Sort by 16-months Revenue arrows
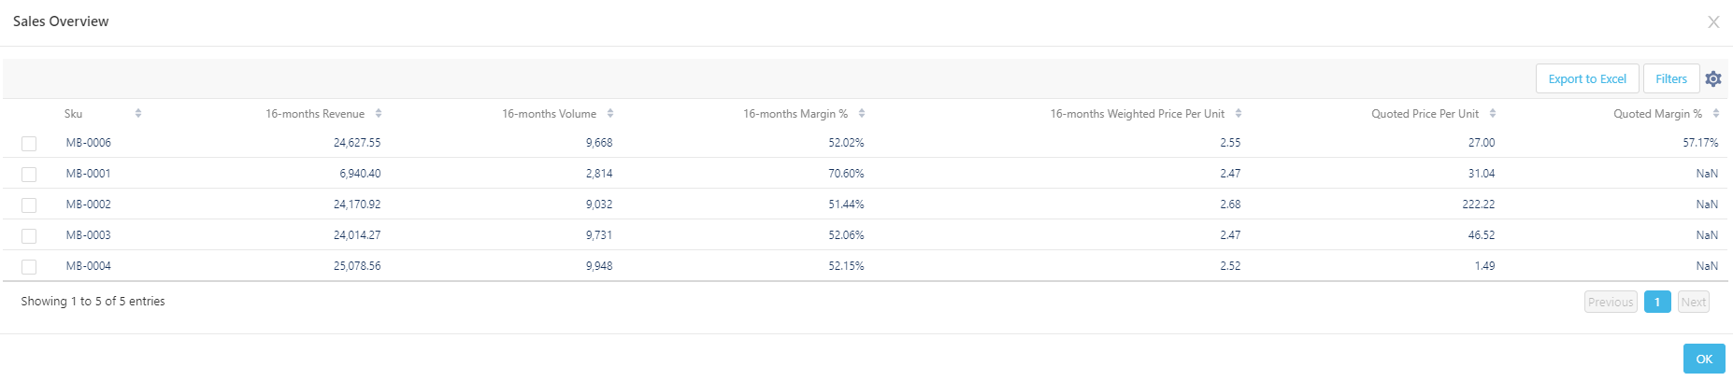Screen dimensions: 1733x381 (379, 114)
